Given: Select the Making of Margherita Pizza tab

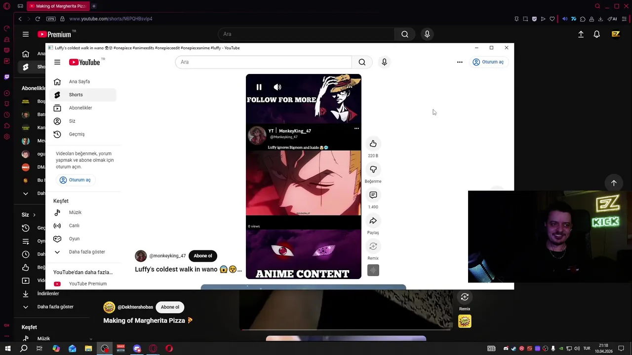Looking at the screenshot, I should pyautogui.click(x=57, y=6).
